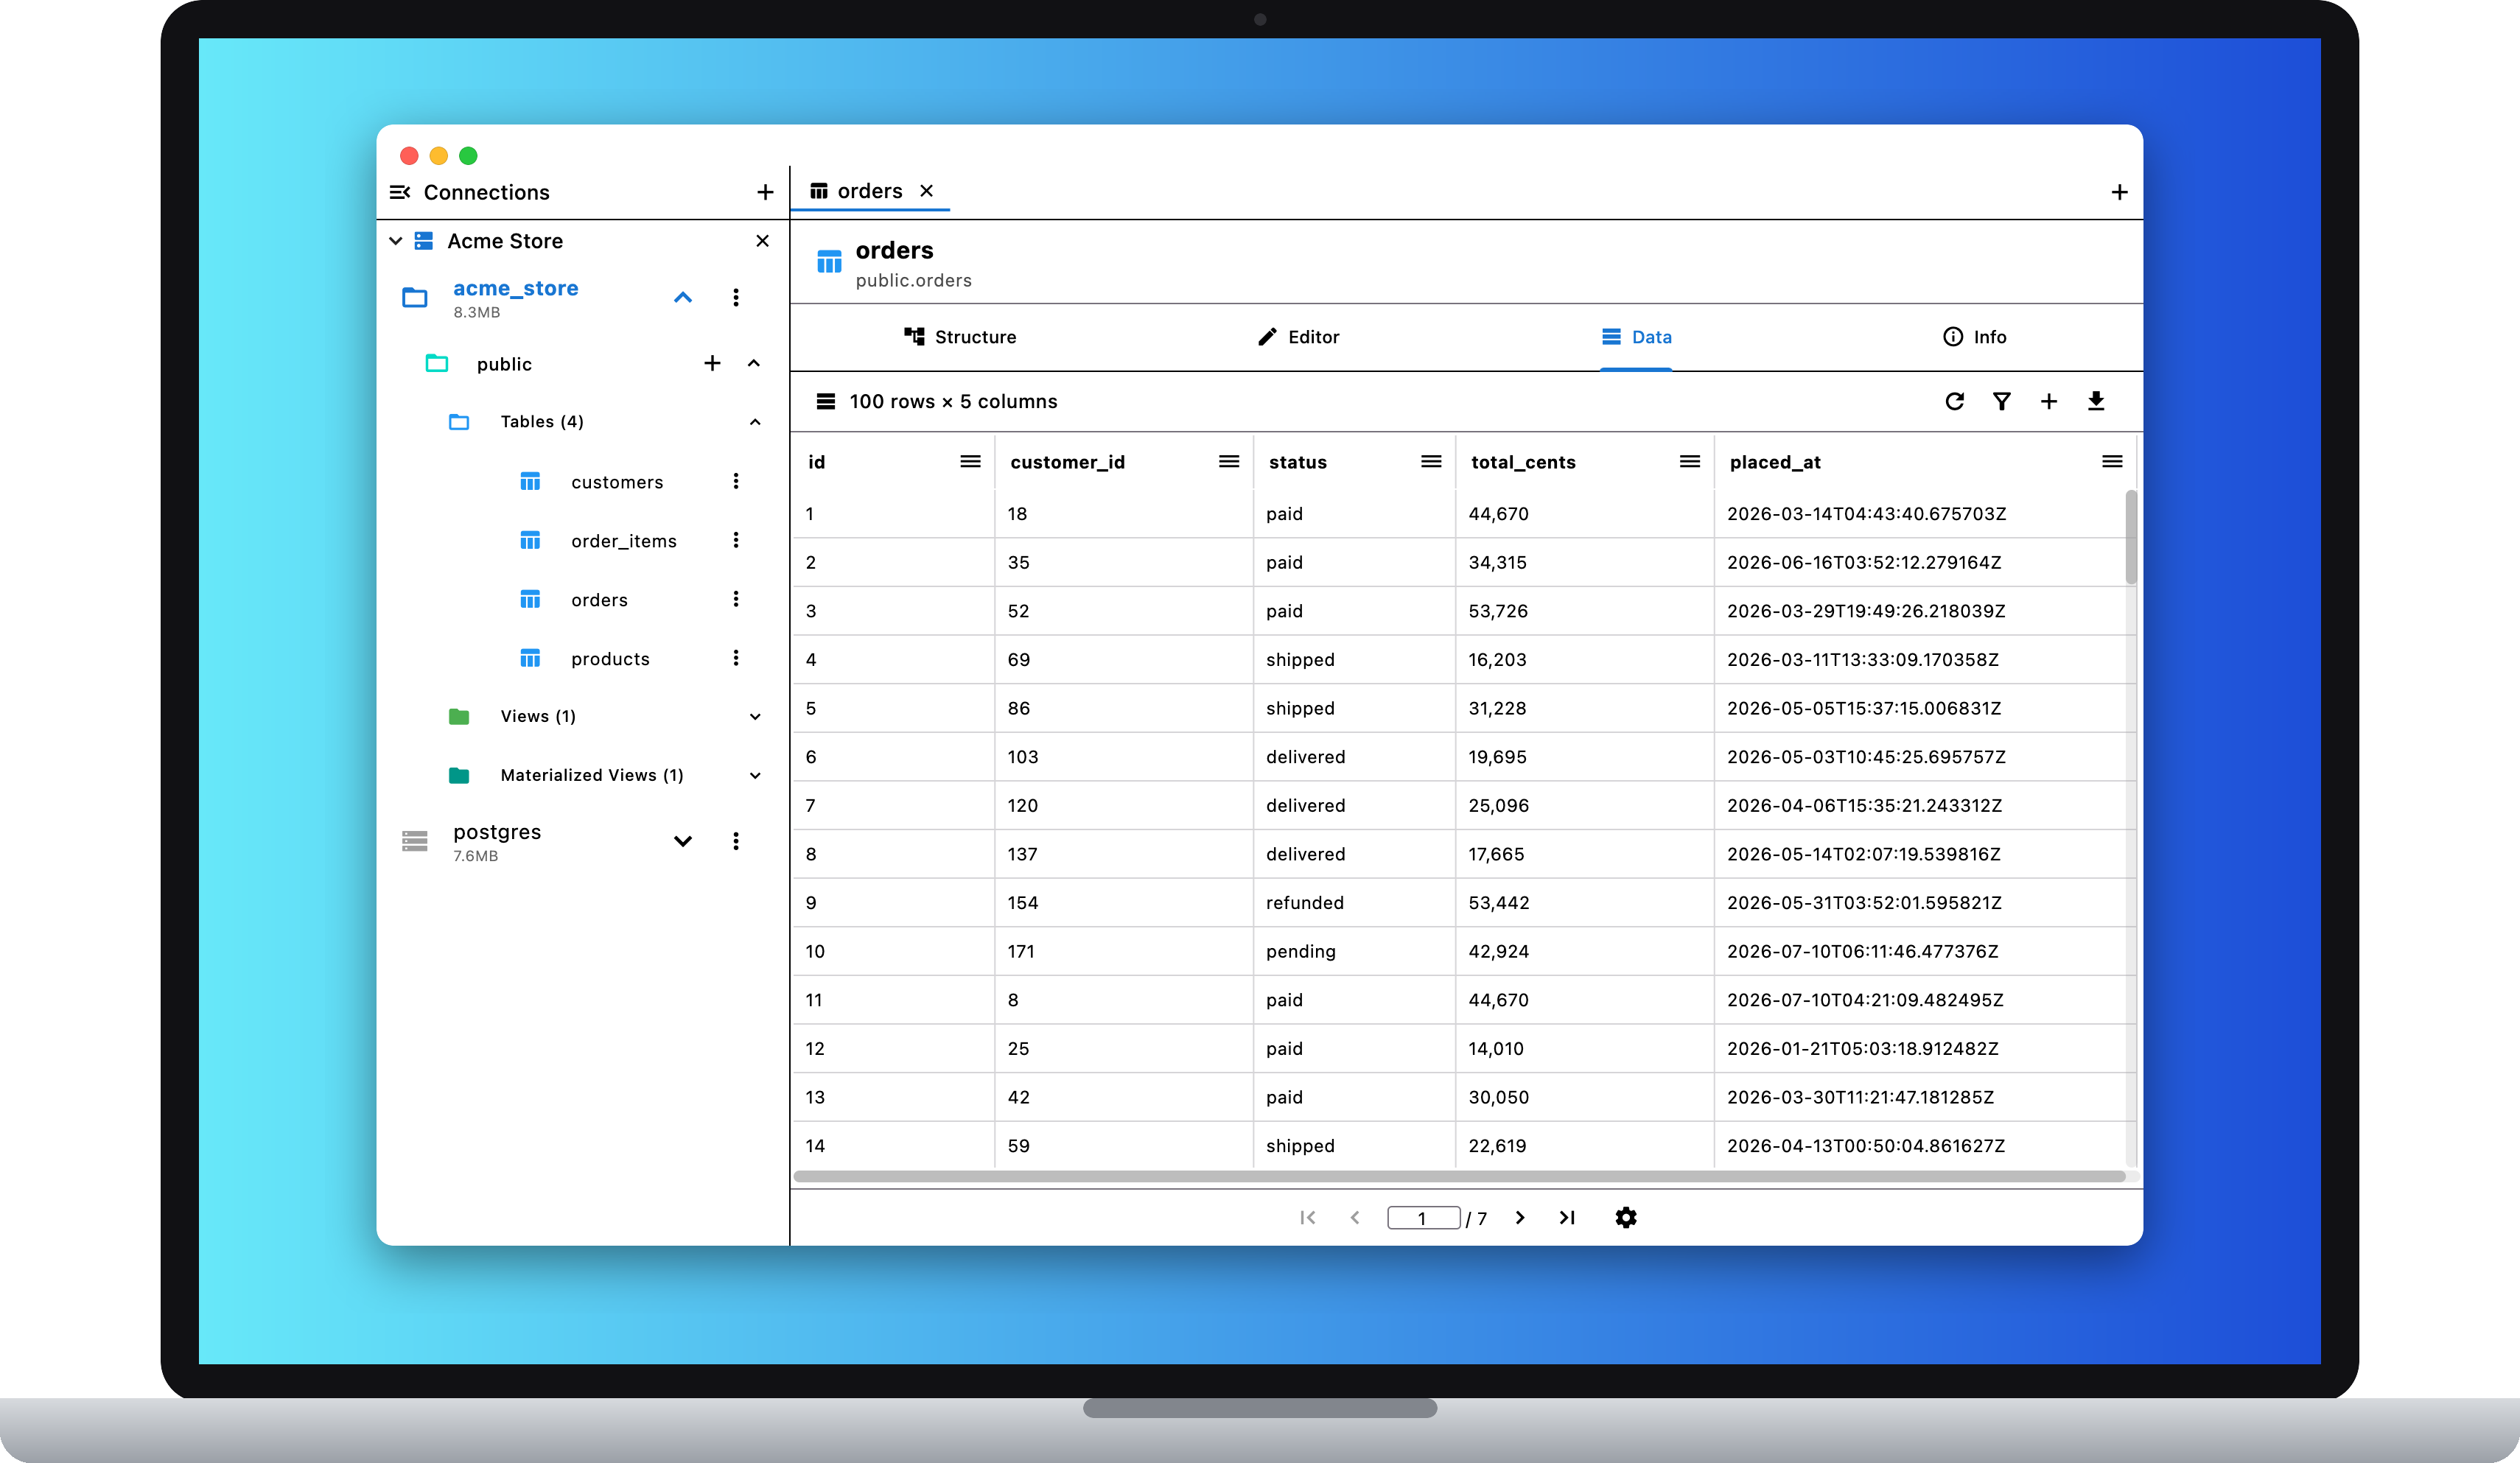Open orders table options menu
Viewport: 2520px width, 1463px height.
pos(736,599)
